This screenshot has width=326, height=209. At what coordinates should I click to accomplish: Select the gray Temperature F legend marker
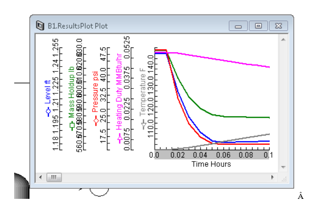click(143, 124)
